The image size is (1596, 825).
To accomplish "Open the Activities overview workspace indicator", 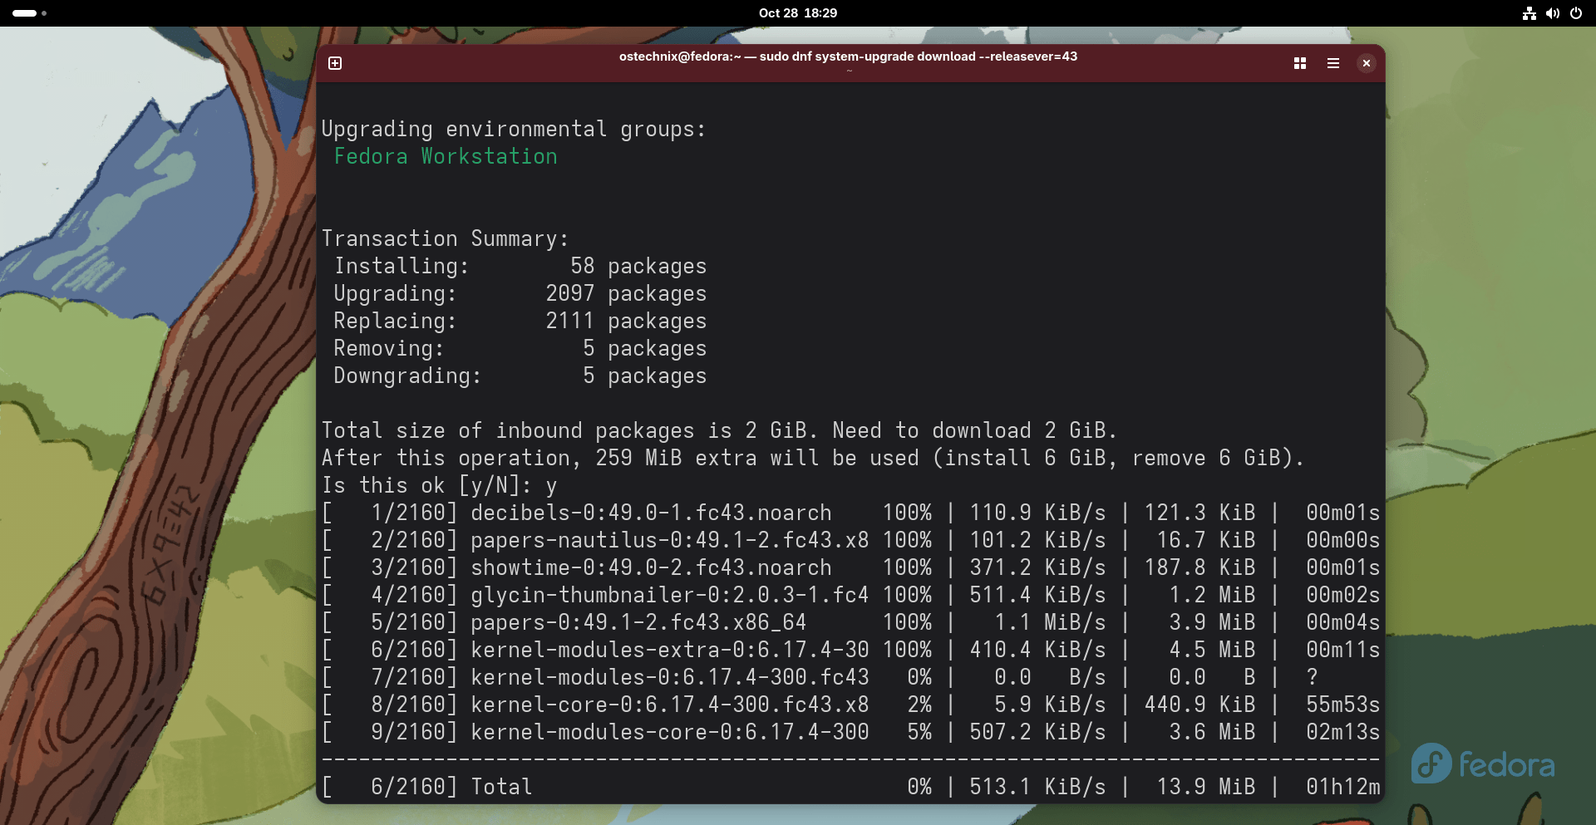I will tap(29, 13).
